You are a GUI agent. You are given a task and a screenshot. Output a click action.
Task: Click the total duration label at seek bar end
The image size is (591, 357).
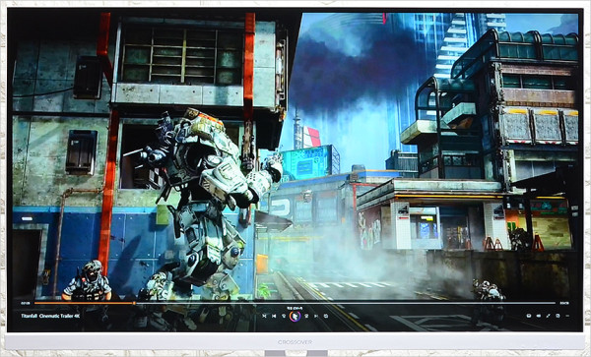[x=564, y=303]
